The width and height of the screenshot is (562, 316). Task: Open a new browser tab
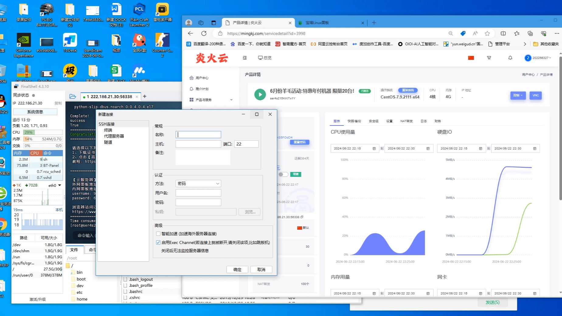(x=374, y=23)
